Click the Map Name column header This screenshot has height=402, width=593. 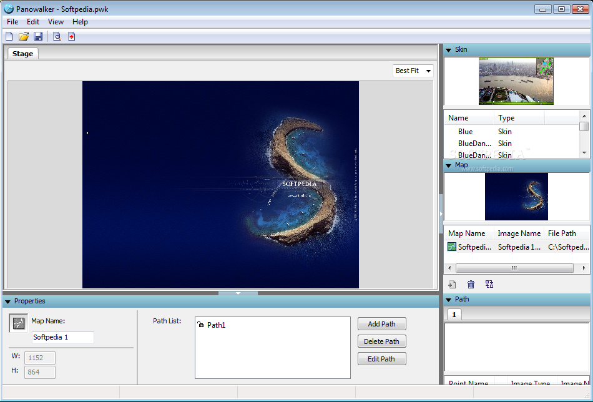coord(469,233)
